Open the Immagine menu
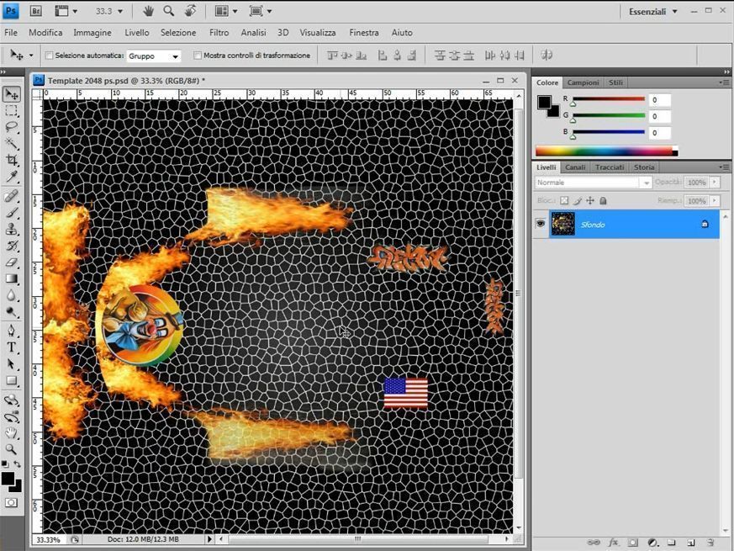 [92, 32]
